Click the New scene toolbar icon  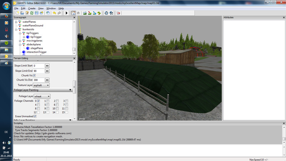[x=17, y=13]
